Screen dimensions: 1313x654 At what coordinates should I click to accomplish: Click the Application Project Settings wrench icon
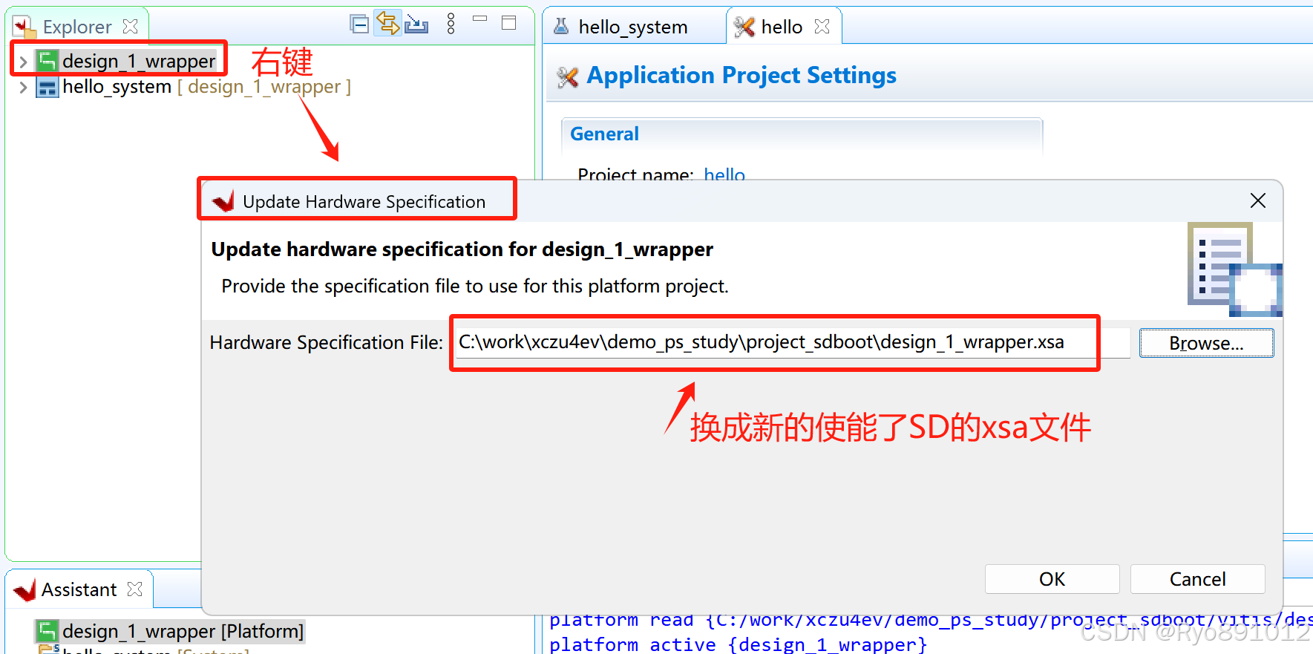568,76
